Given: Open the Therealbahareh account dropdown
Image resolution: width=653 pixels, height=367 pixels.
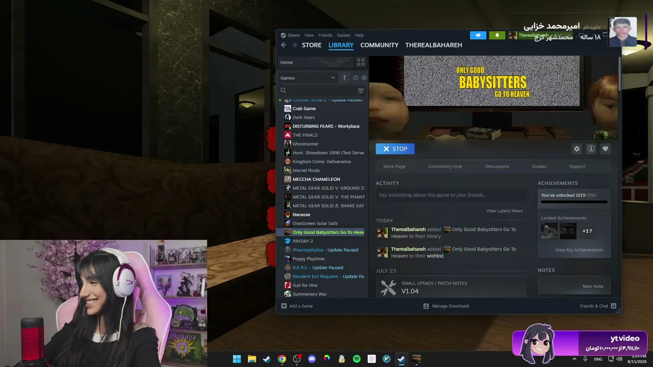Looking at the screenshot, I should (x=536, y=35).
